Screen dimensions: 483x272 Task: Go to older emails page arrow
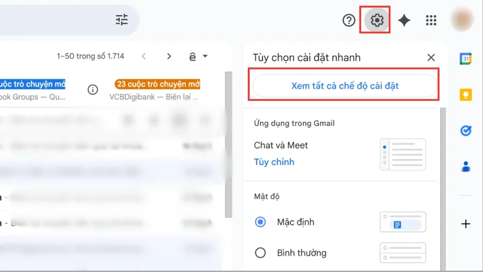point(169,56)
